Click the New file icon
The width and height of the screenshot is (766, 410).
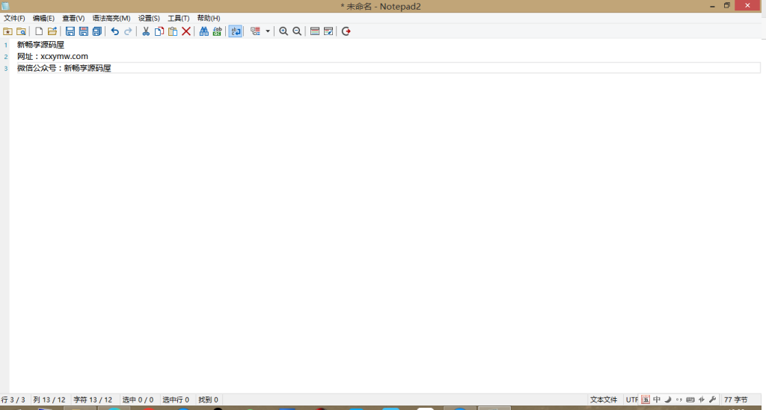tap(39, 31)
